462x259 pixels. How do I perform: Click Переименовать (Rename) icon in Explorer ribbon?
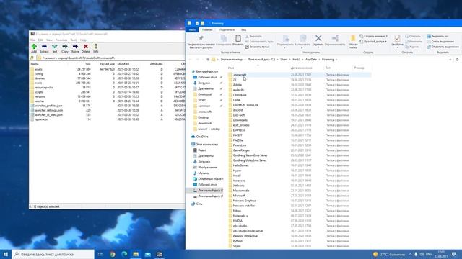pyautogui.click(x=335, y=38)
